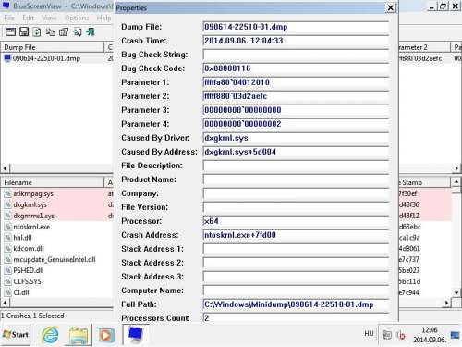The height and width of the screenshot is (347, 462).
Task: Click the Parameter 2 value field
Action: tap(296, 96)
